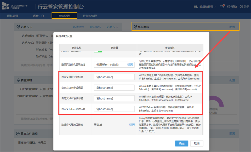
Task: Click 设置 link for 数据库代理端口策略
Action: click(132, 125)
